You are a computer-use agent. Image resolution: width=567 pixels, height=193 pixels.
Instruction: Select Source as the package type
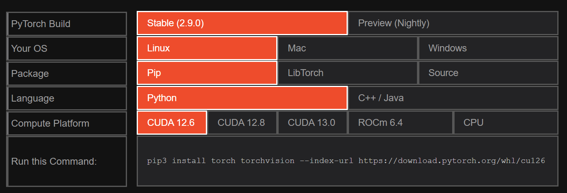tap(488, 73)
